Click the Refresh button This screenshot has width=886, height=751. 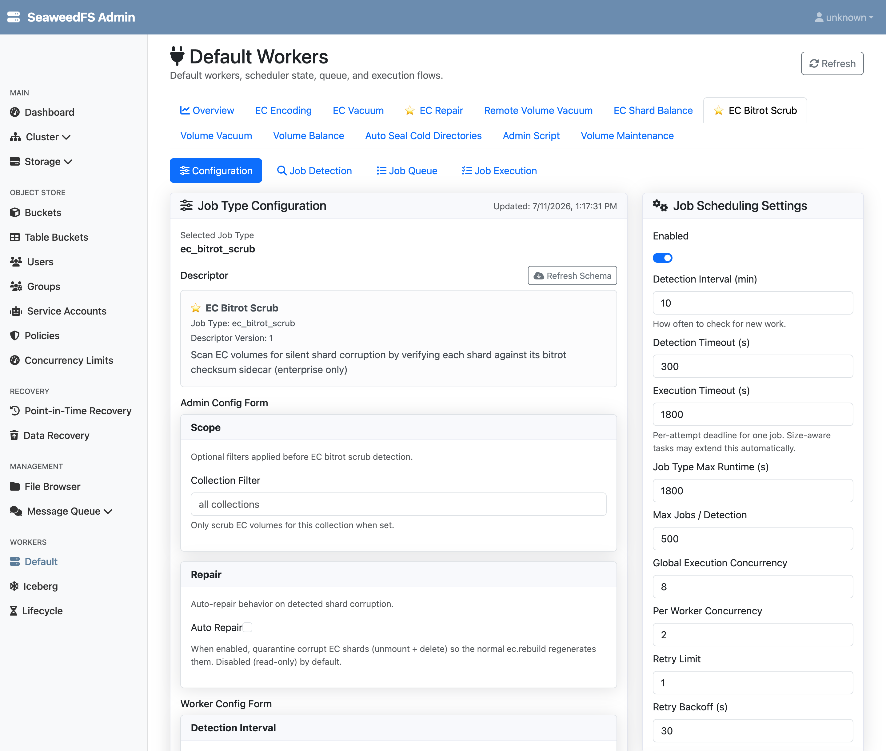point(832,63)
